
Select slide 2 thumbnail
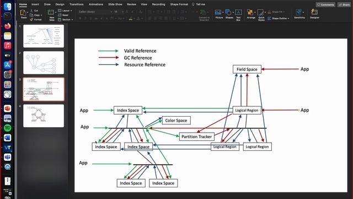click(x=44, y=62)
